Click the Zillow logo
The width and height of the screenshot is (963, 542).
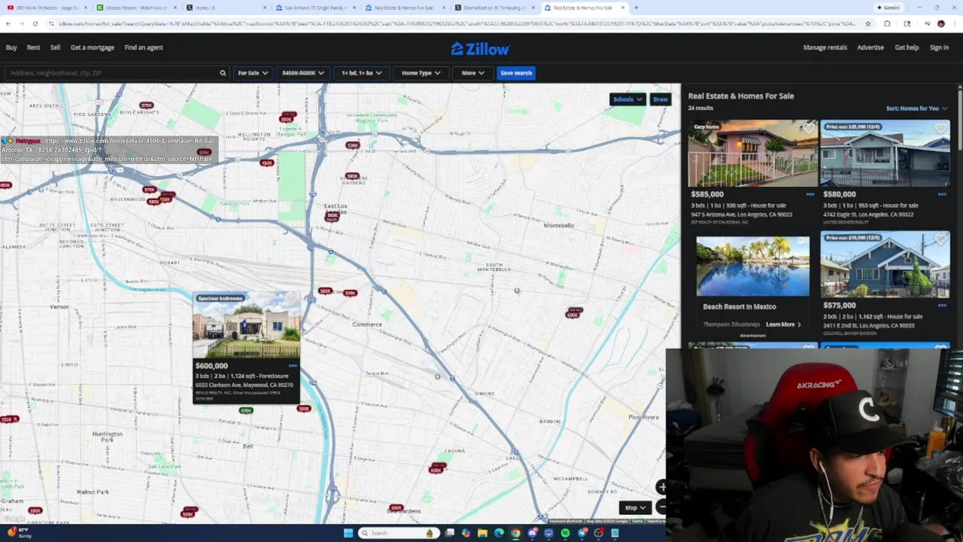click(480, 49)
